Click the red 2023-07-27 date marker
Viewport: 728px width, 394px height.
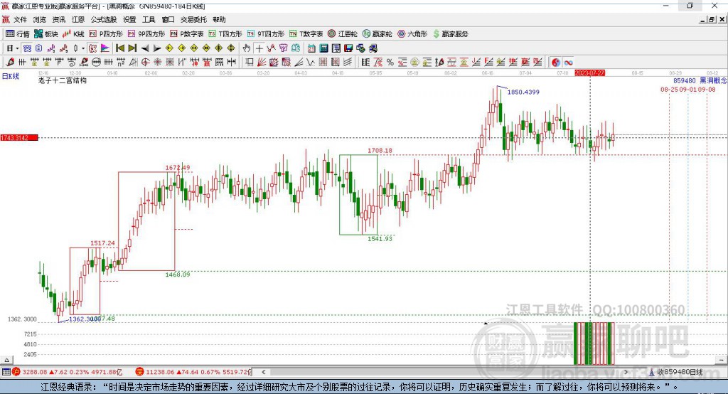(589, 73)
